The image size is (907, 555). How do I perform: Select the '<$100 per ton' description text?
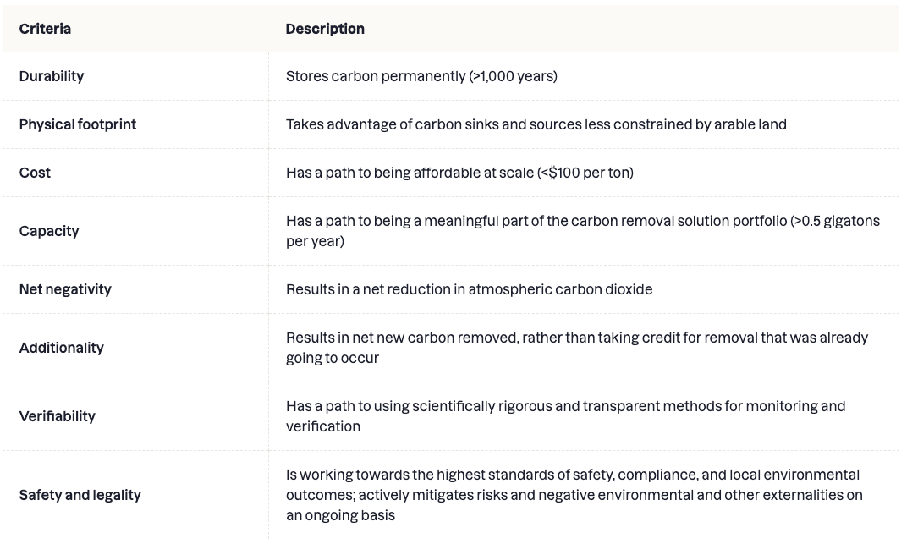point(460,173)
